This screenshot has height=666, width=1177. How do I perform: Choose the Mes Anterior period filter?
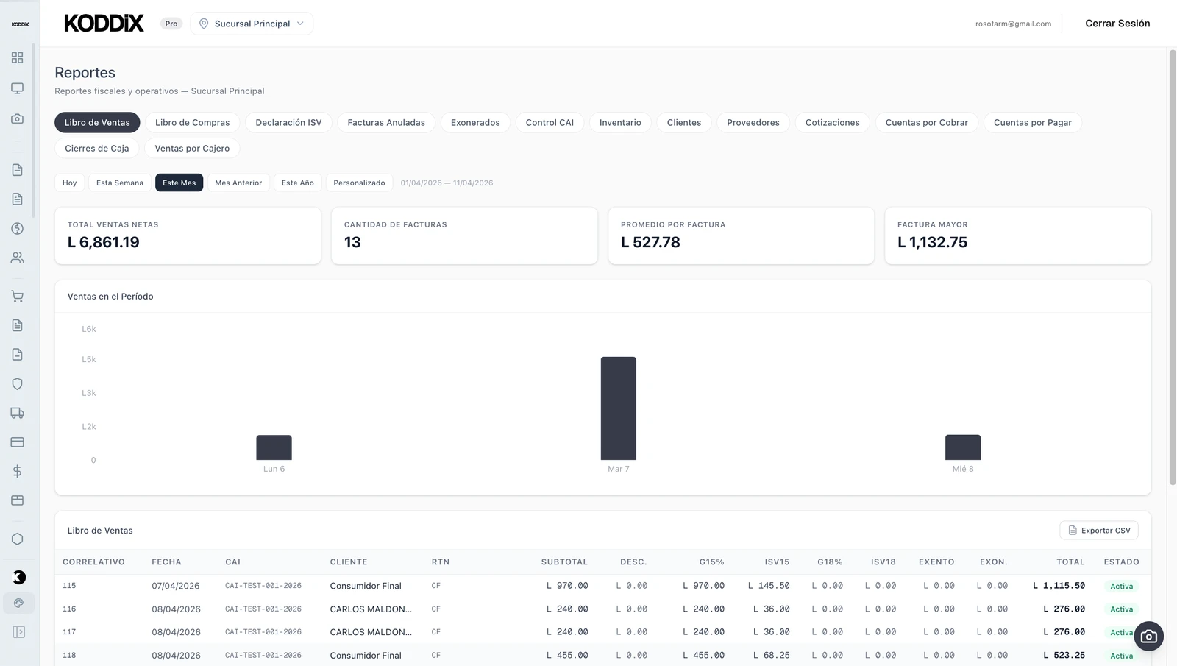(238, 183)
